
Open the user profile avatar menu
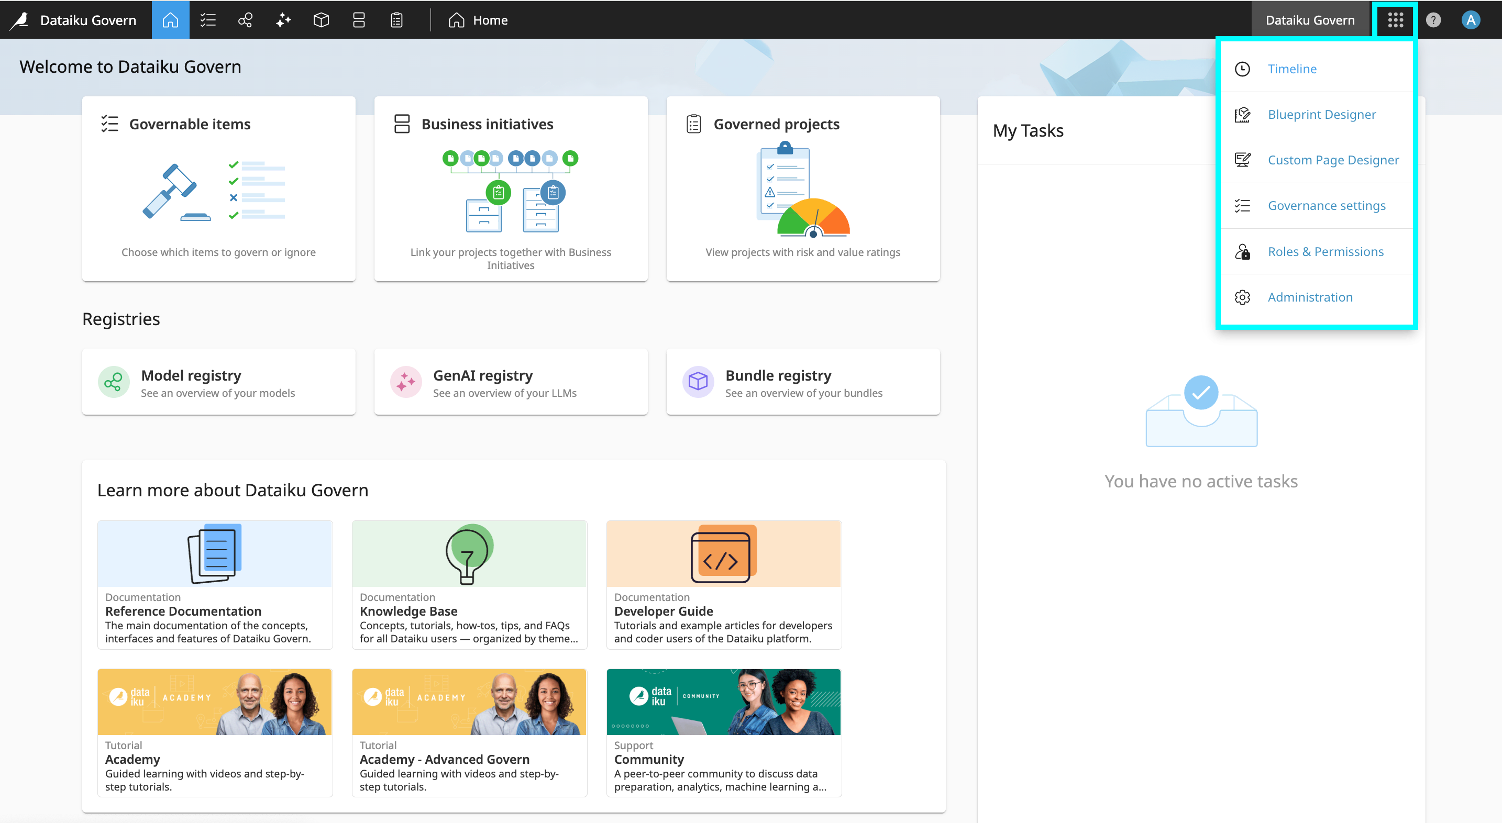[1471, 20]
